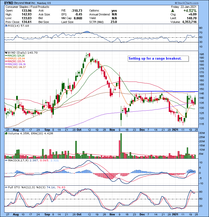The width and height of the screenshot is (209, 217).
Task: Click the Options value yes
Action: coord(114,11)
